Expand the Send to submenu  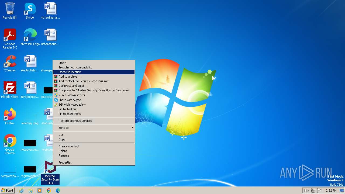point(94,128)
